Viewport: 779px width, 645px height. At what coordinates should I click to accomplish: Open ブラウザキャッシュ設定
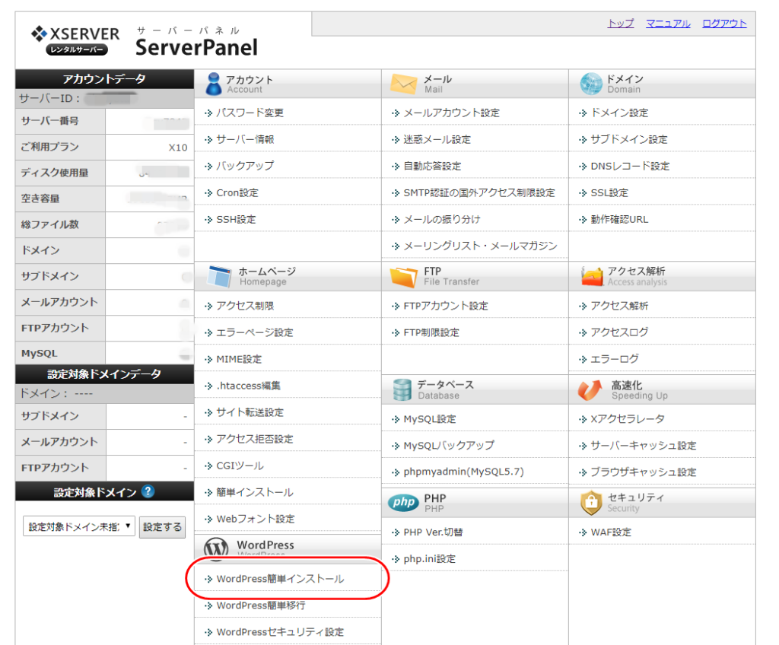(643, 472)
